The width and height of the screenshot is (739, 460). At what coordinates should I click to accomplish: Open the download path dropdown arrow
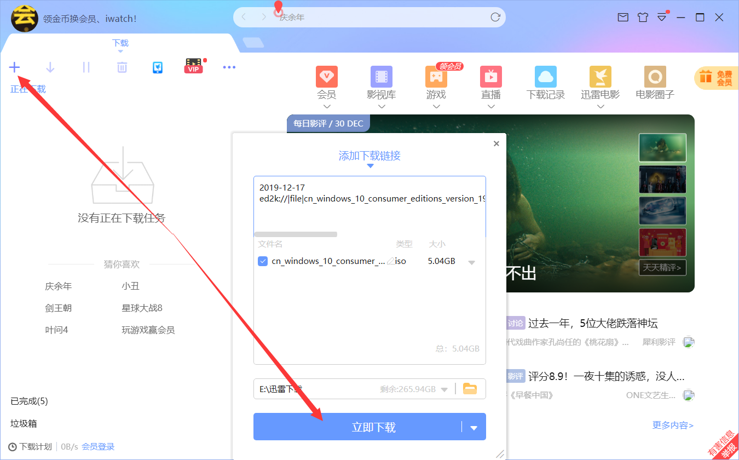click(x=444, y=389)
